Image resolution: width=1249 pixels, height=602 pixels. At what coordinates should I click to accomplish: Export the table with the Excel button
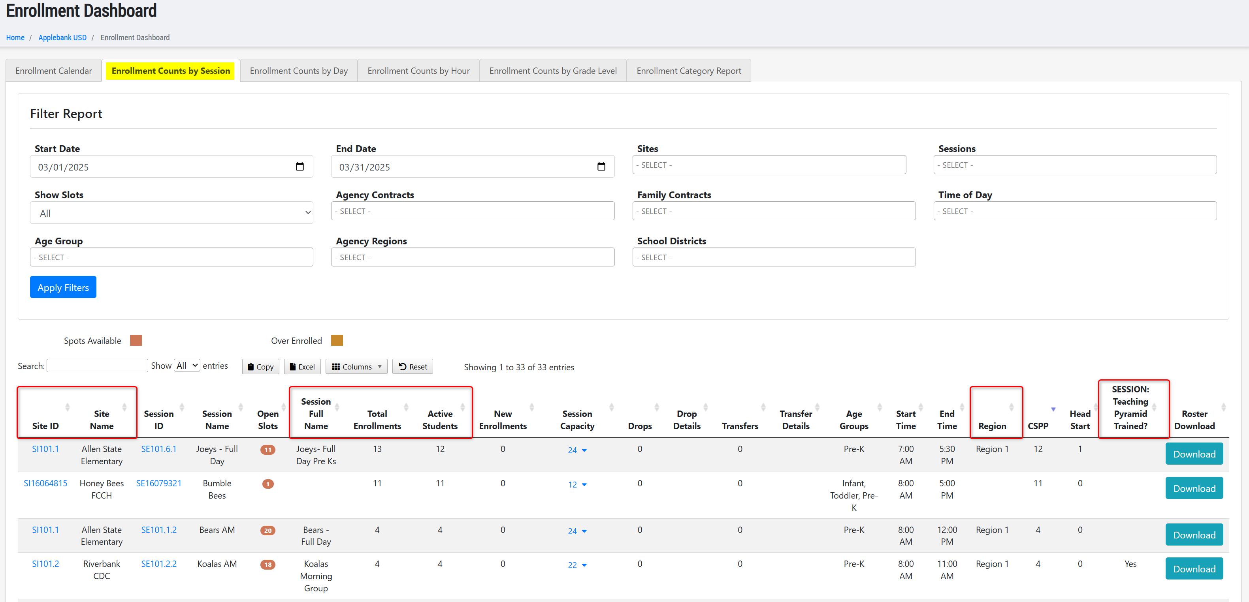pyautogui.click(x=302, y=367)
